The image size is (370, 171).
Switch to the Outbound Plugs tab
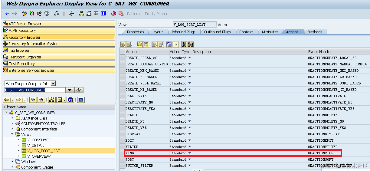pos(217,32)
